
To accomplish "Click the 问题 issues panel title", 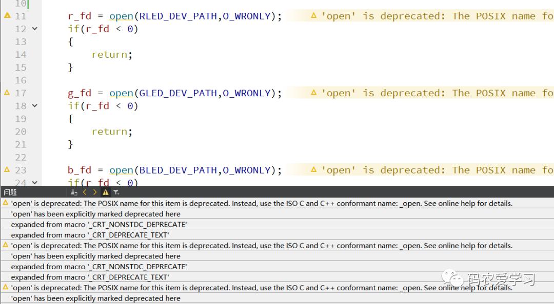I will (x=10, y=192).
